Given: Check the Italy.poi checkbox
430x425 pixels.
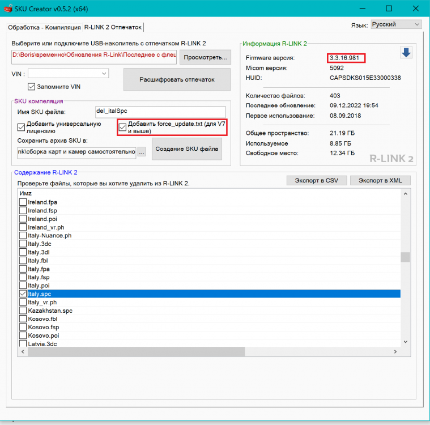Looking at the screenshot, I should (x=23, y=286).
